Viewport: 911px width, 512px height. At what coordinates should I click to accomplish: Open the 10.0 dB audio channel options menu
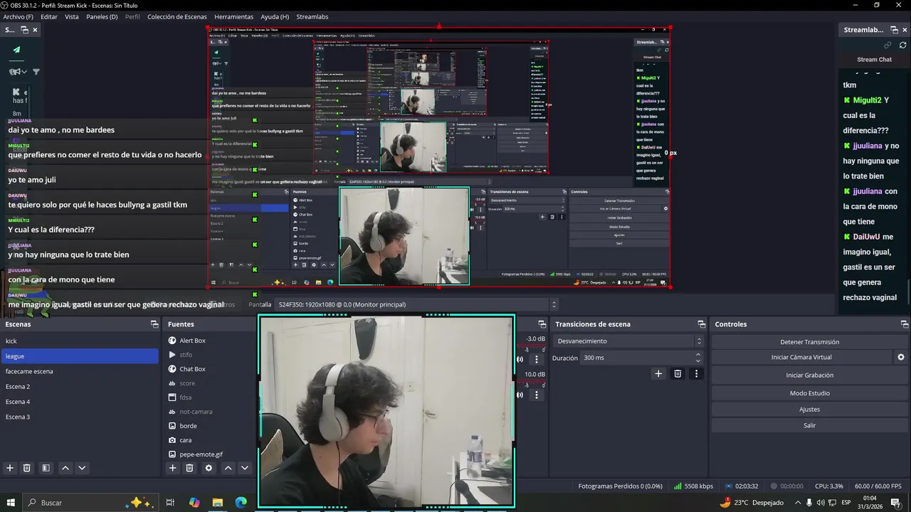pyautogui.click(x=537, y=395)
